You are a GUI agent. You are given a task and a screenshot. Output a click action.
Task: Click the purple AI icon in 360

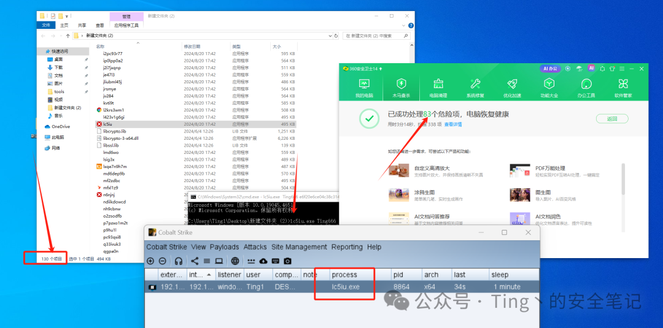click(x=591, y=68)
